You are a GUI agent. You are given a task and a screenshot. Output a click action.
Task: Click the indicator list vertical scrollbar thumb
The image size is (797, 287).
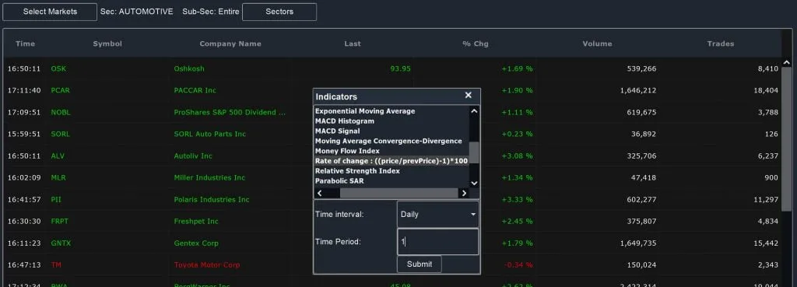474,152
